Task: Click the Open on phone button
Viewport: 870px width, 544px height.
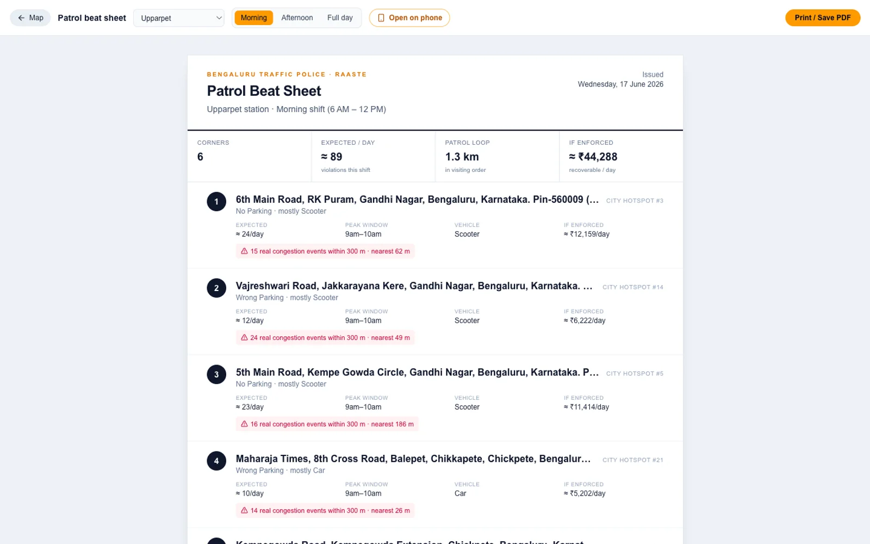Action: (409, 18)
